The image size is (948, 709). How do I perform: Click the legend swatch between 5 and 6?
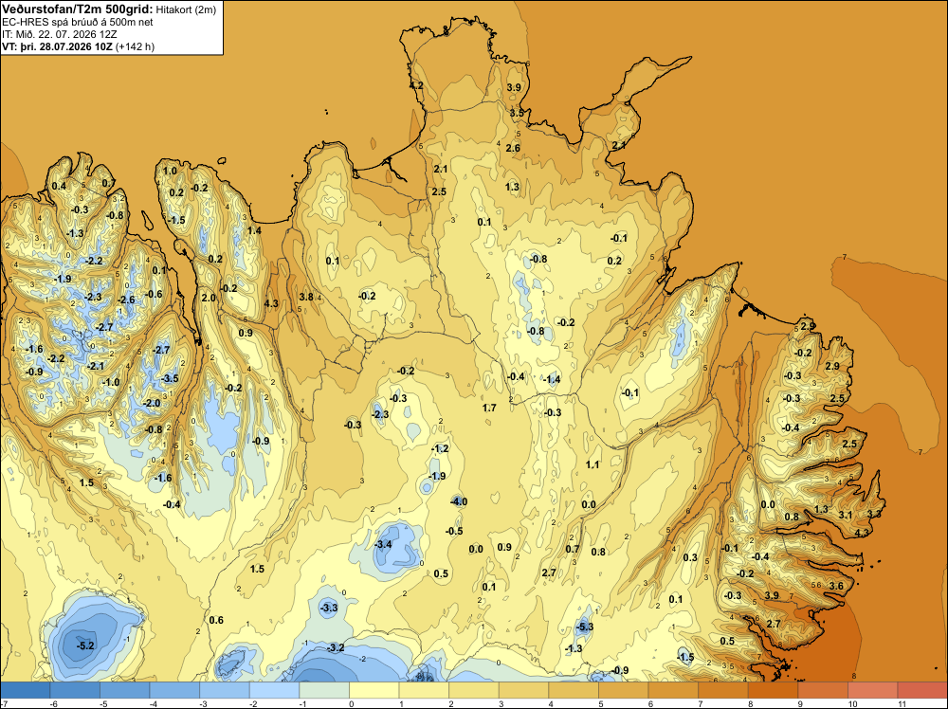624,690
